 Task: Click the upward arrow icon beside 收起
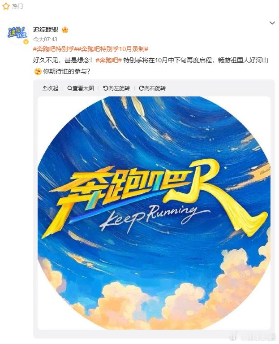[x=44, y=88]
